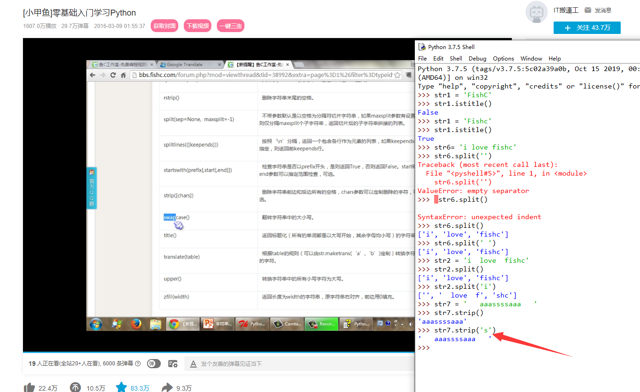The height and width of the screenshot is (392, 640).
Task: Click the video title text
Action: coord(79,12)
